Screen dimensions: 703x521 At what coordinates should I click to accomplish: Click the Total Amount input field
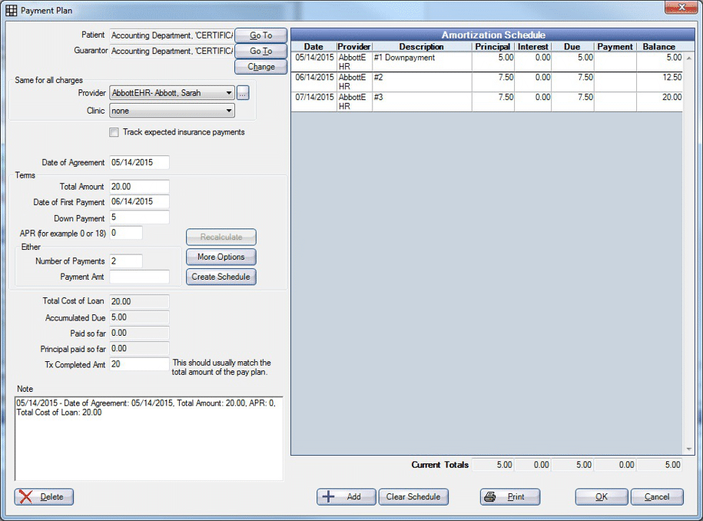[139, 186]
